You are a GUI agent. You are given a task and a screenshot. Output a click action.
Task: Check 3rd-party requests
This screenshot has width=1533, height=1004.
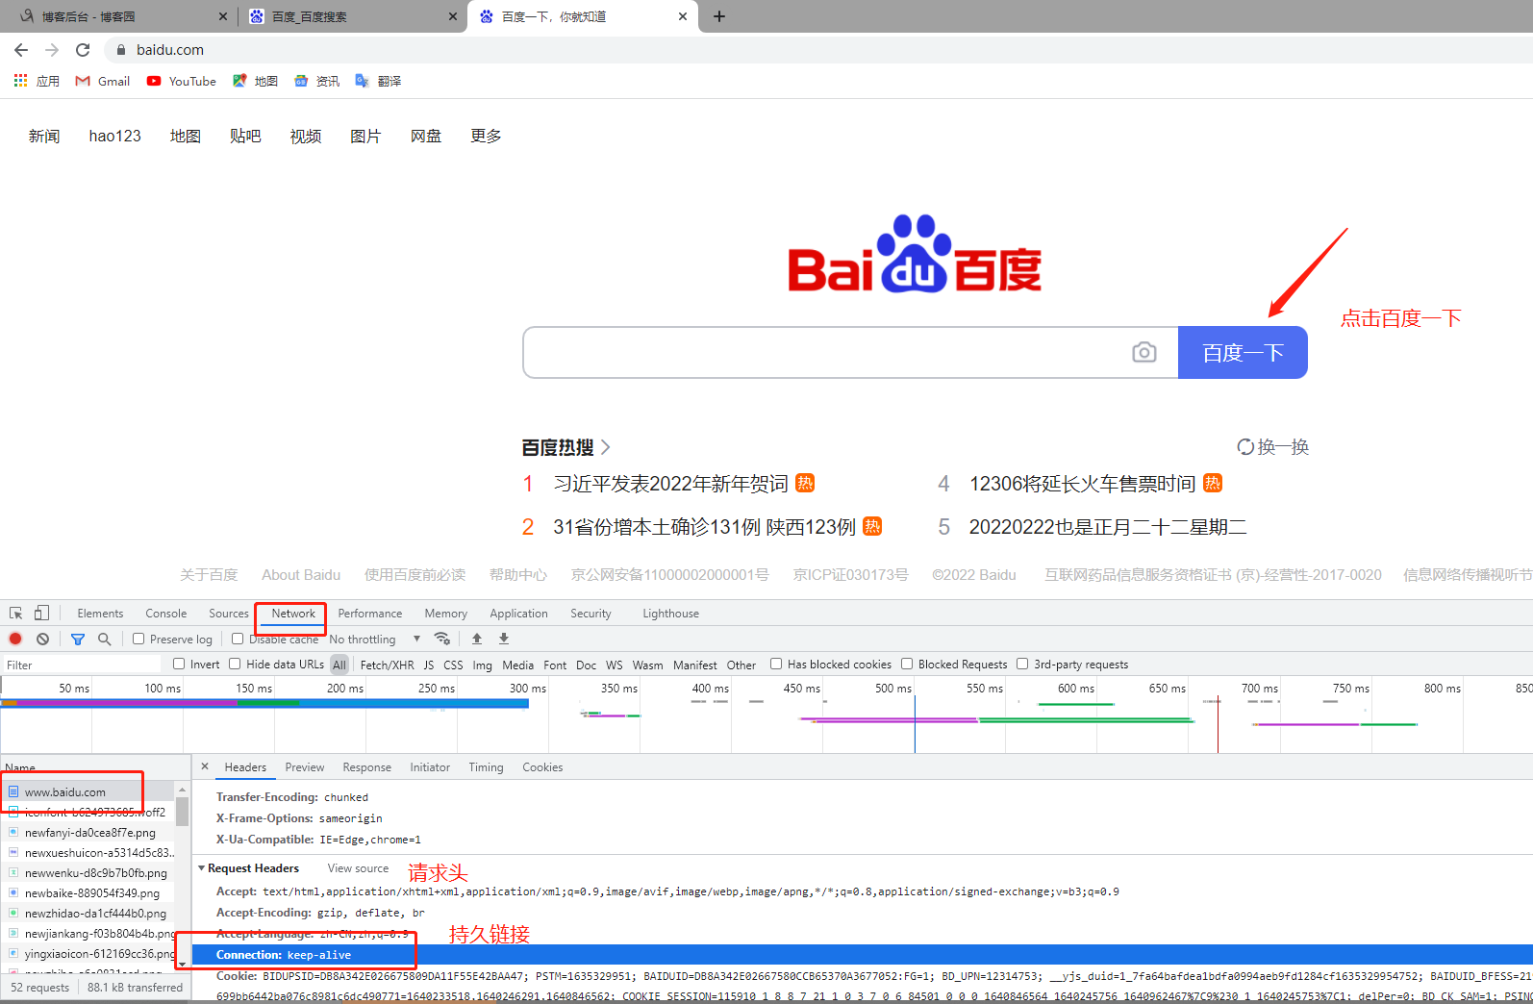[1022, 664]
